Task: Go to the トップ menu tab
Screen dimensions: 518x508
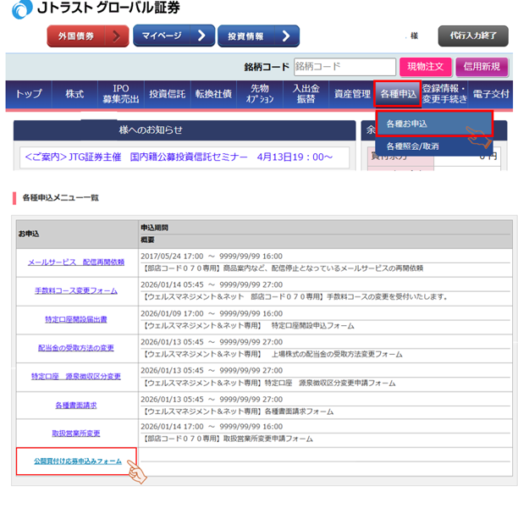Action: pyautogui.click(x=29, y=94)
